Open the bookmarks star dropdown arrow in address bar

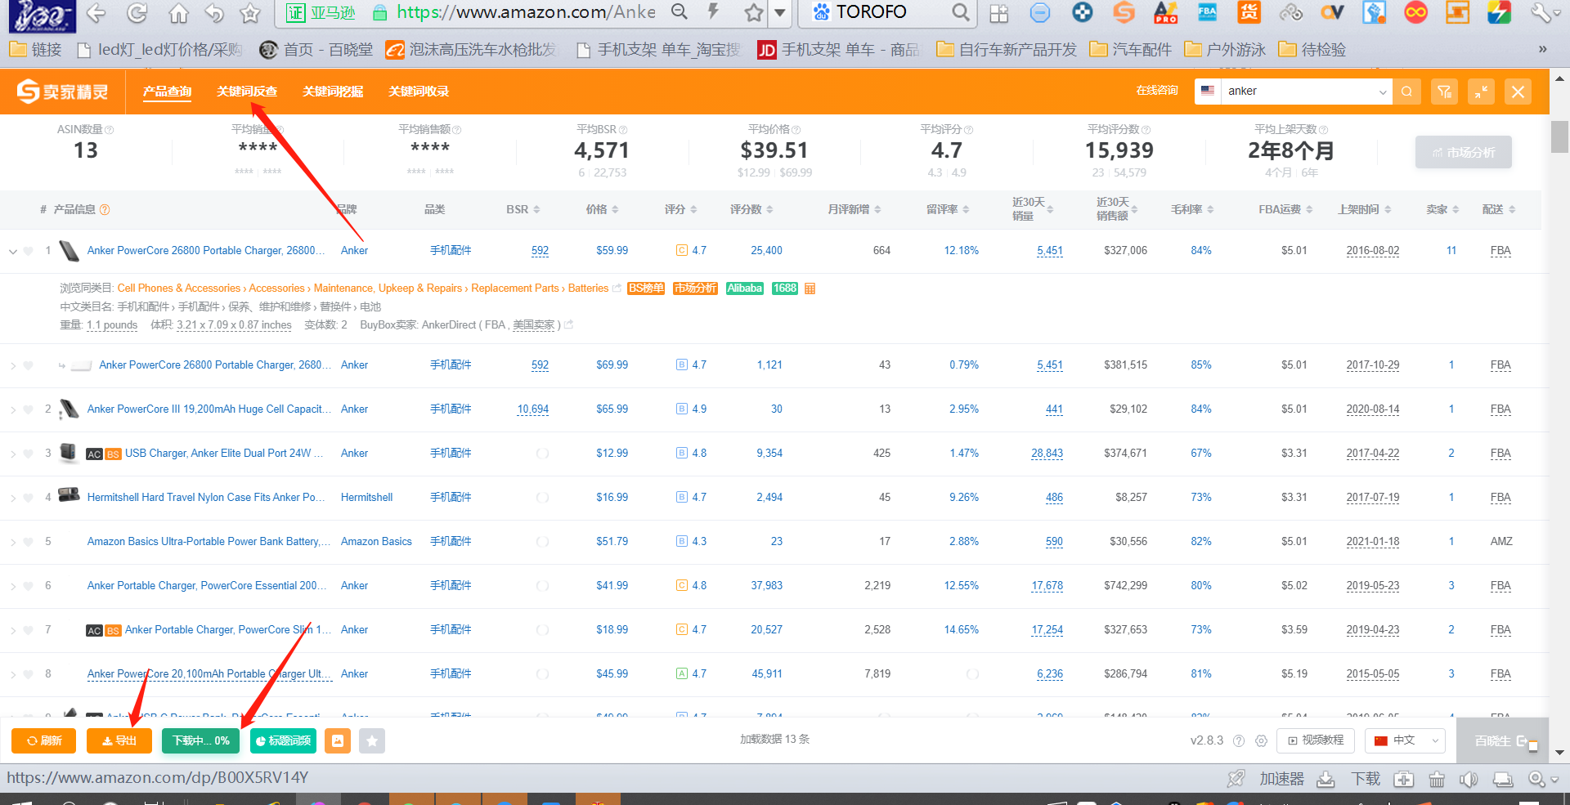point(780,12)
